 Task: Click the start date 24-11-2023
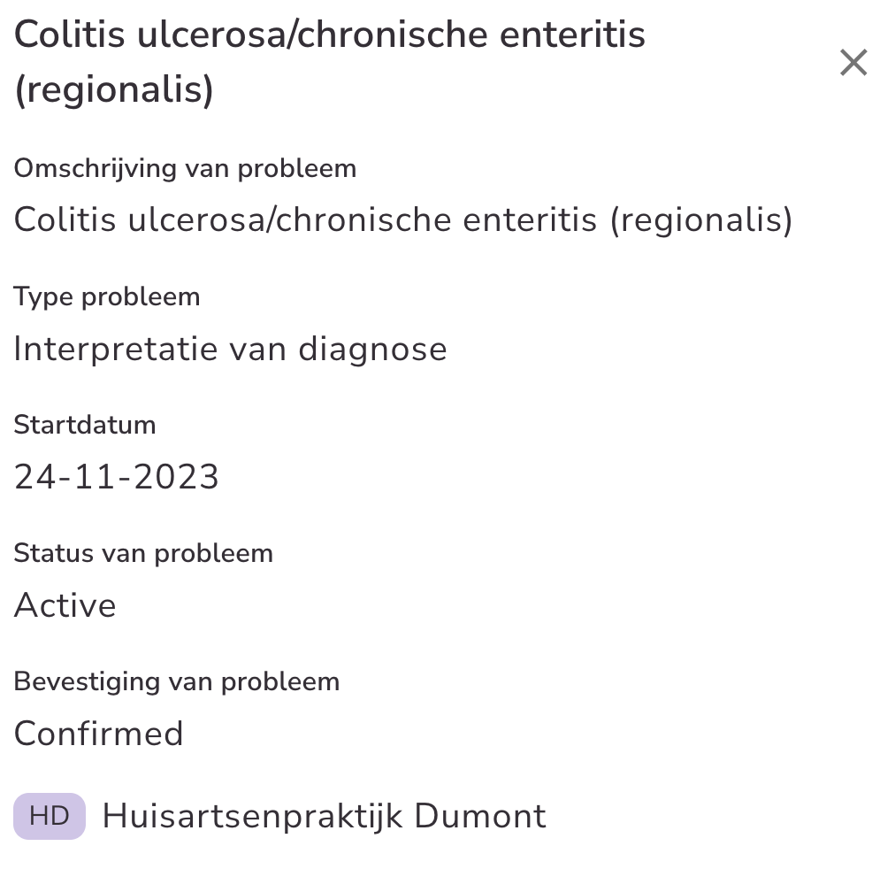pos(117,477)
